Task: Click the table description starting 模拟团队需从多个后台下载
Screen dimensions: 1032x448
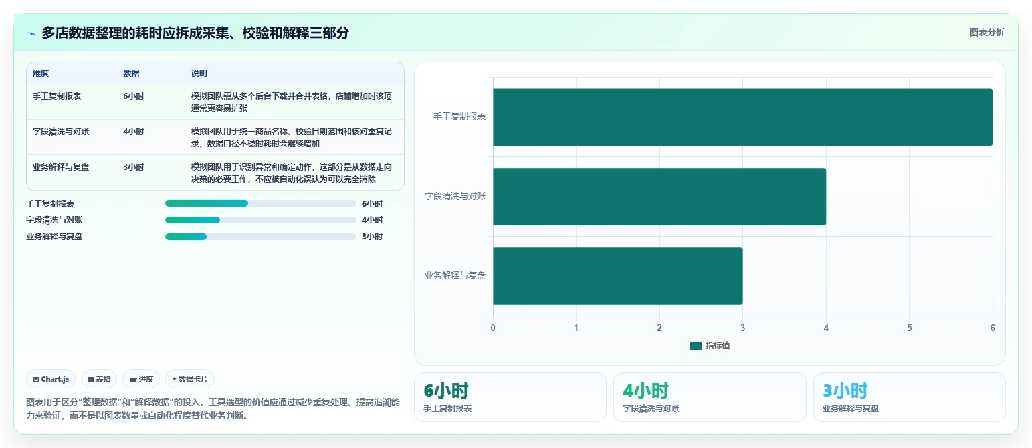Action: point(292,102)
